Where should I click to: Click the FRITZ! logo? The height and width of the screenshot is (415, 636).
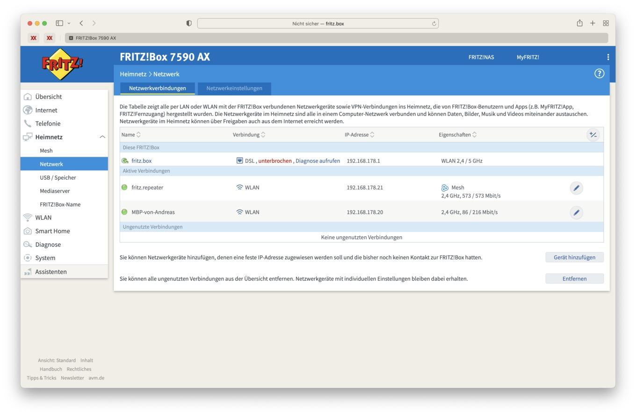(x=62, y=64)
